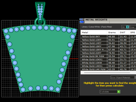Image resolution: width=136 pixels, height=102 pixels.
Task: Sort by the SPG column header
Action: click(133, 33)
